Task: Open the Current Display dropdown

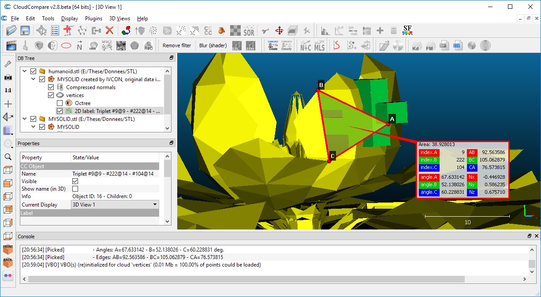Action: (x=115, y=205)
